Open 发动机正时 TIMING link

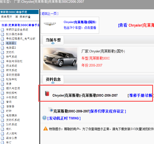64,118
